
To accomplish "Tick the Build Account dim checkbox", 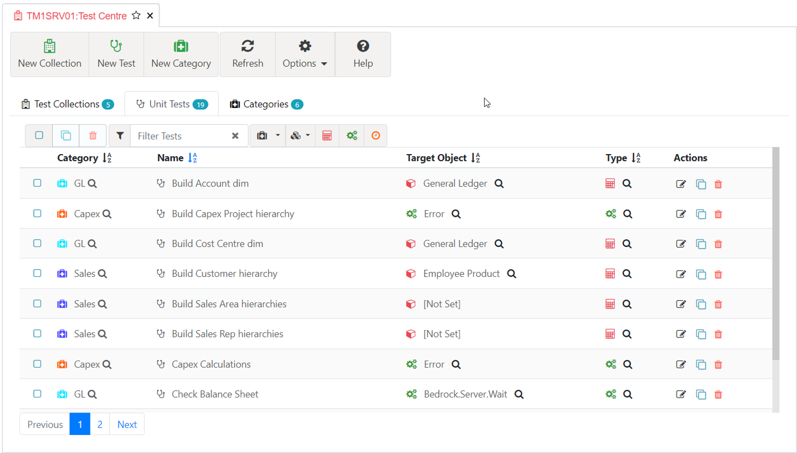I will pyautogui.click(x=38, y=183).
